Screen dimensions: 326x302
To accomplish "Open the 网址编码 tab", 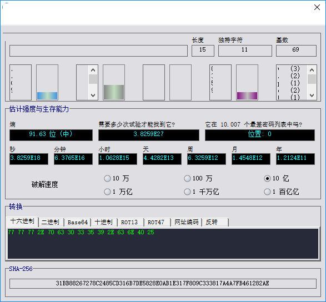I will 186,222.
